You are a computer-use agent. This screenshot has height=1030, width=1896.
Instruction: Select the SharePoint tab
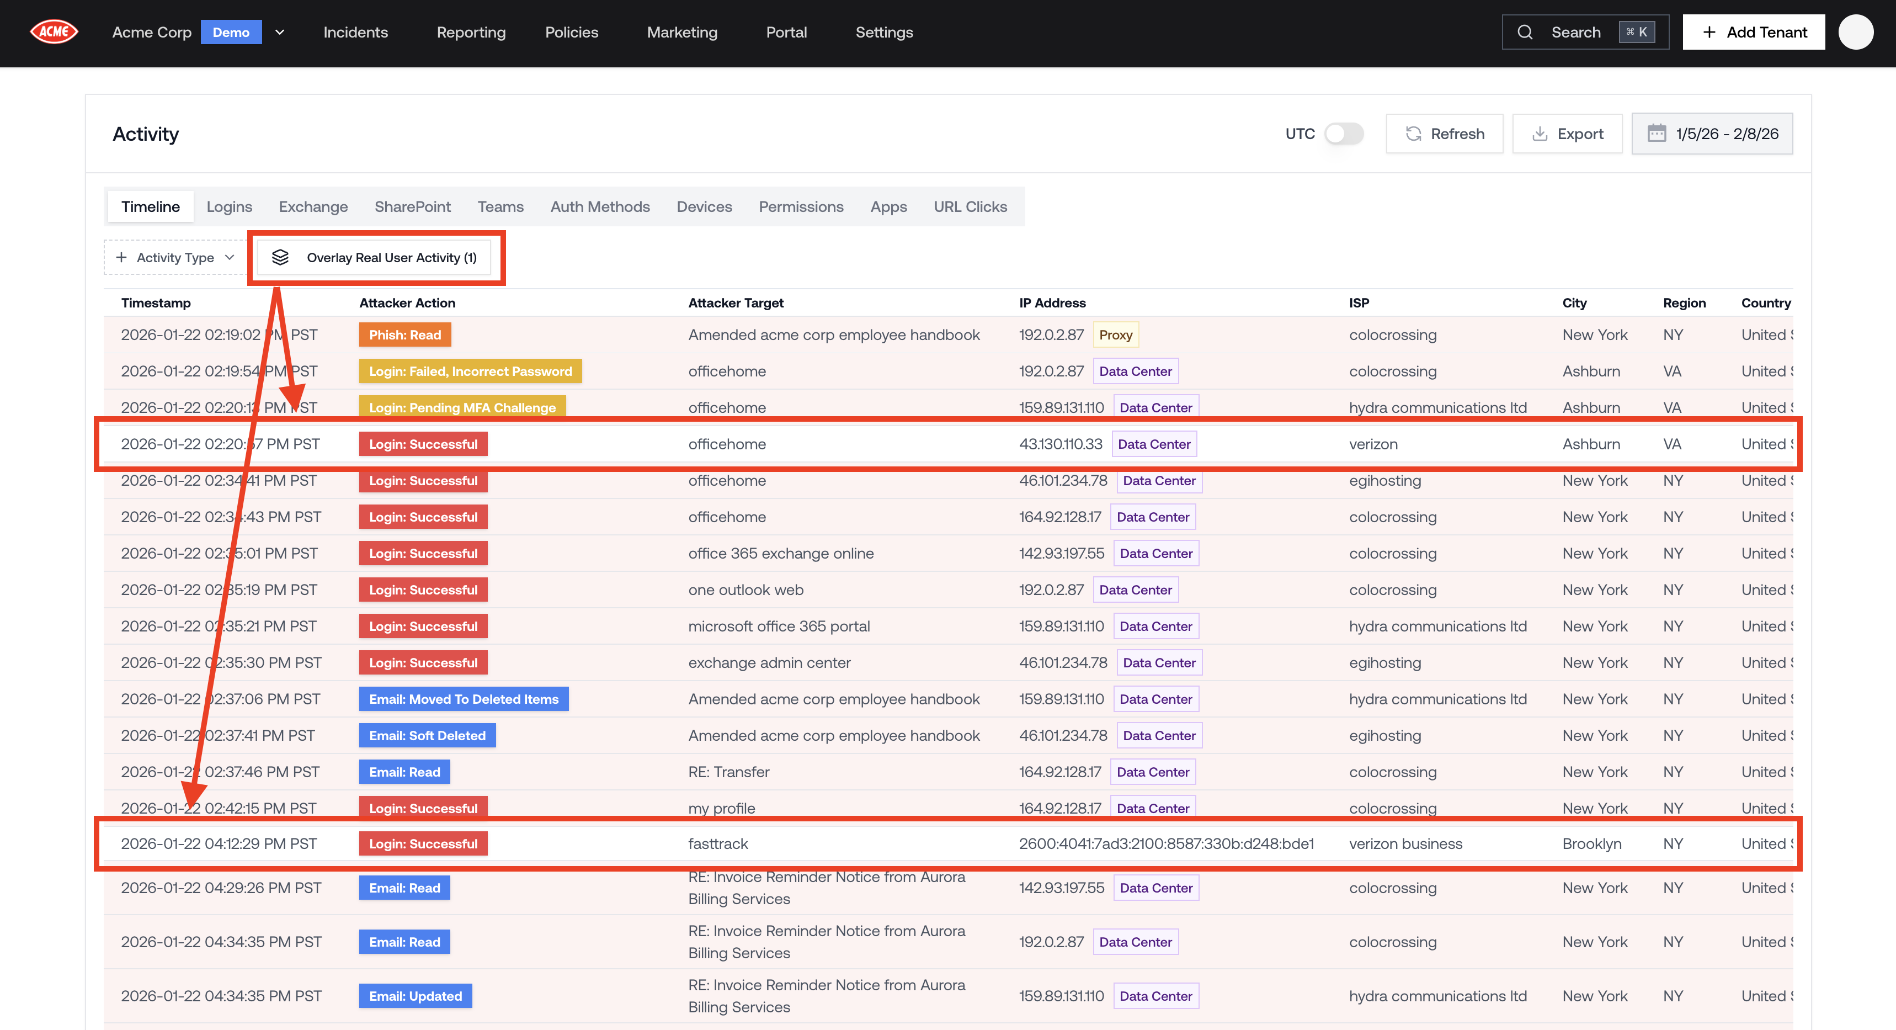tap(412, 207)
